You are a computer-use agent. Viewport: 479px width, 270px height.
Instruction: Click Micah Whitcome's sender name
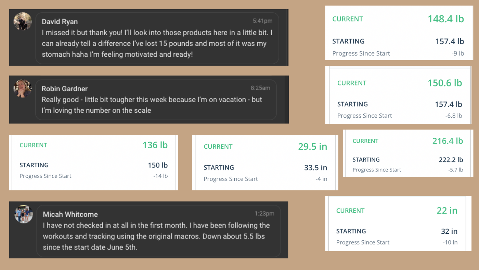coord(70,214)
